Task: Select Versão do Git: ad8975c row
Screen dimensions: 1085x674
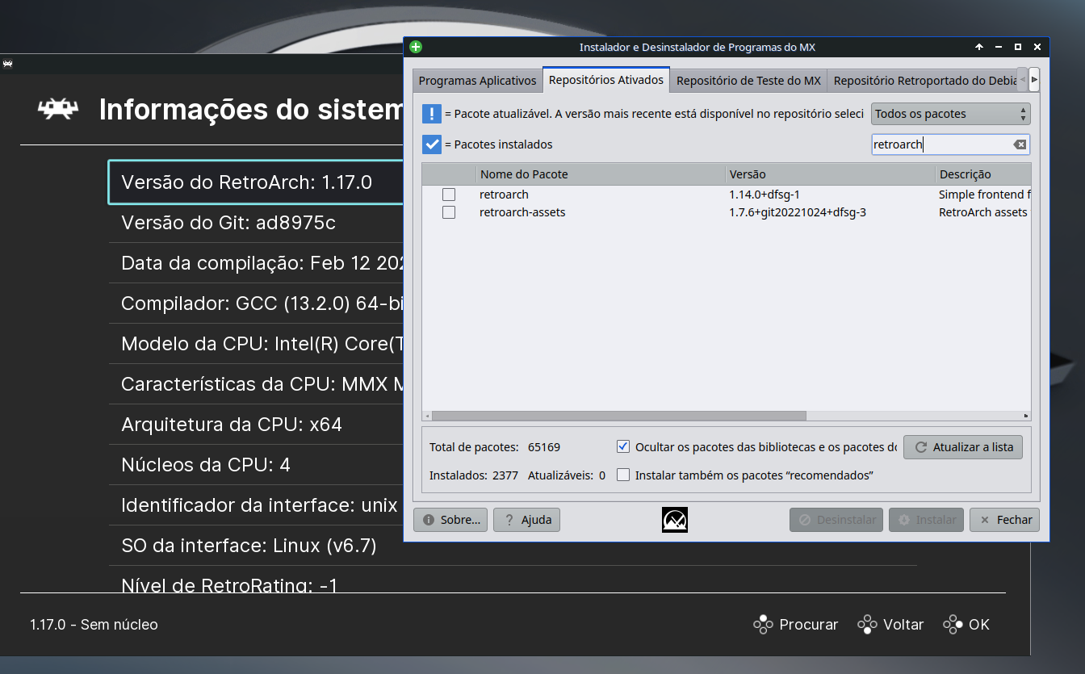Action: click(256, 223)
